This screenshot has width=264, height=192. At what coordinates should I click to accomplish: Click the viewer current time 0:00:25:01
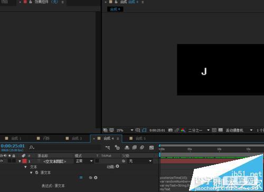click(x=157, y=130)
